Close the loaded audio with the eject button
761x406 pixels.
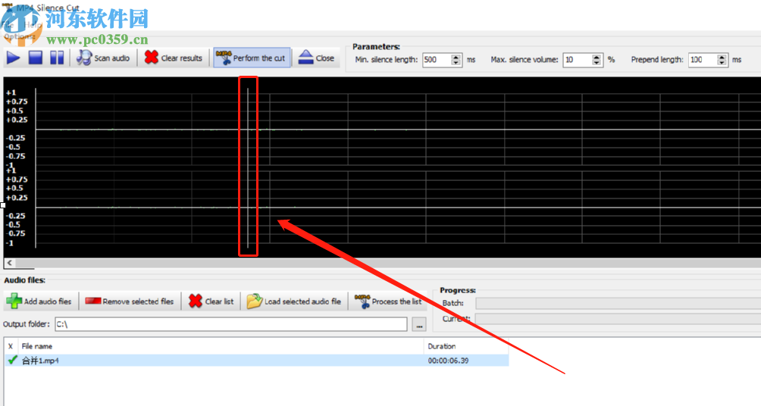(316, 58)
